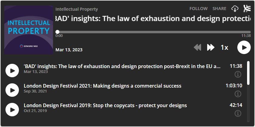Open the Intellectual Property podcast title link
255x127 pixels.
point(76,9)
